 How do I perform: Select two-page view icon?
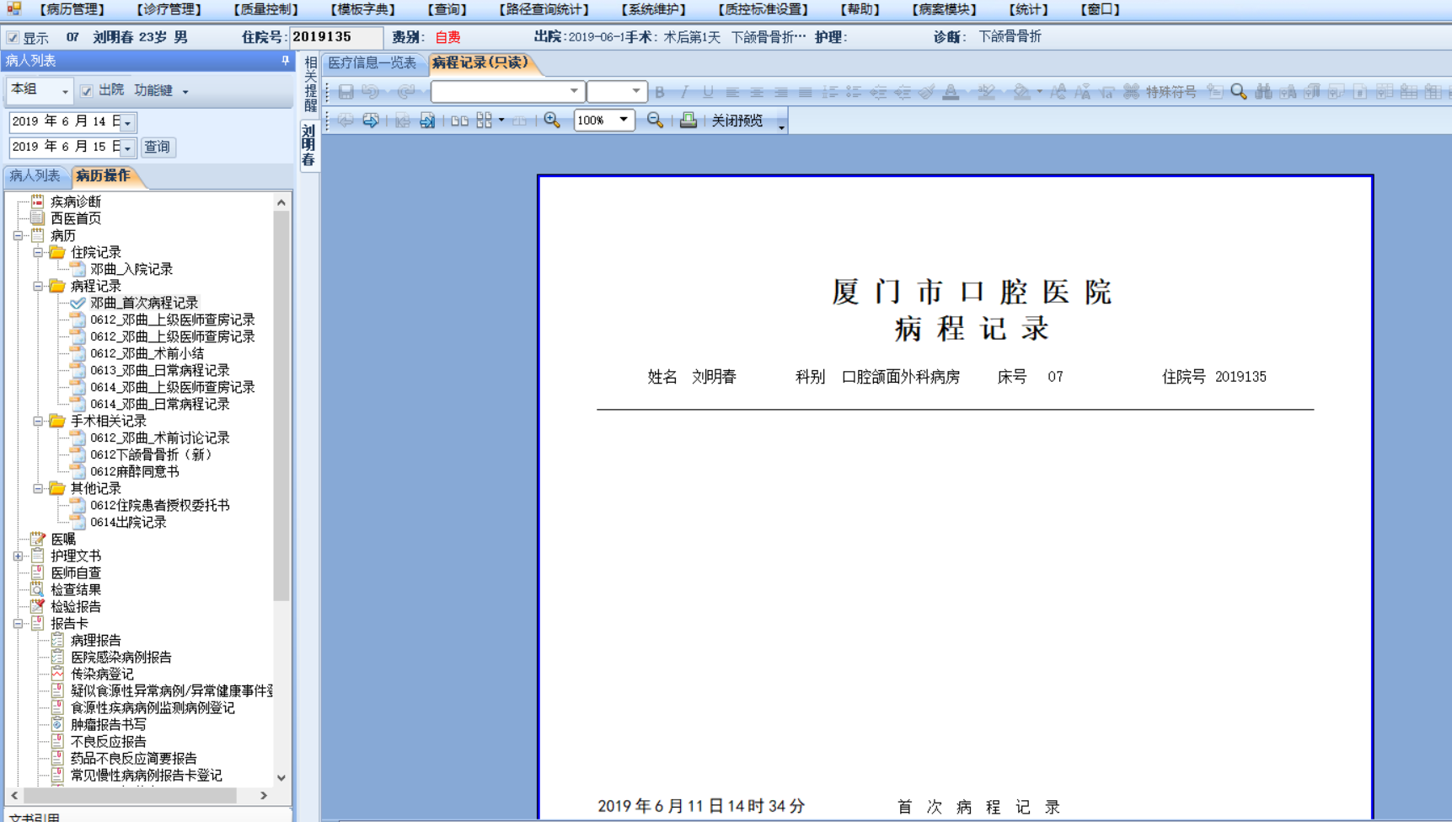(x=459, y=121)
